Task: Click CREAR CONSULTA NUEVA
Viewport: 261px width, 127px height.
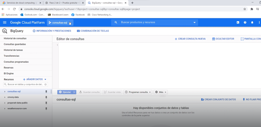Action: tap(190, 39)
